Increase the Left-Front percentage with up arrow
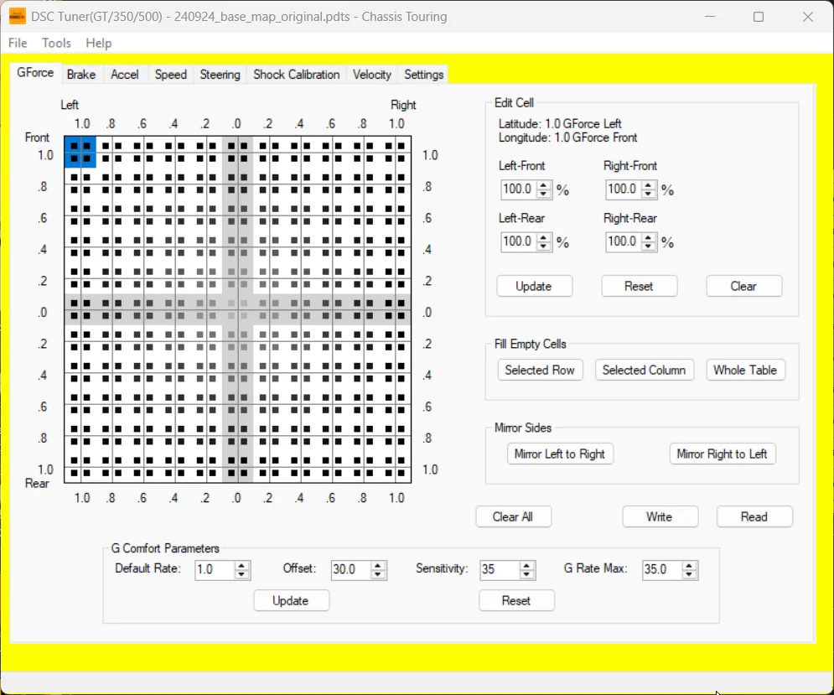Screen dimensions: 834x695 click(544, 185)
